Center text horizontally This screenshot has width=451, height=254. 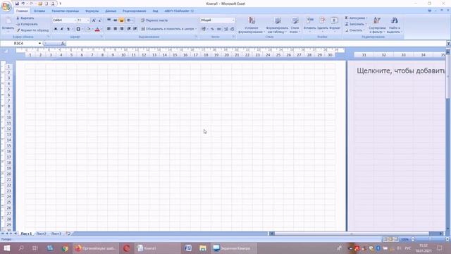[115, 29]
